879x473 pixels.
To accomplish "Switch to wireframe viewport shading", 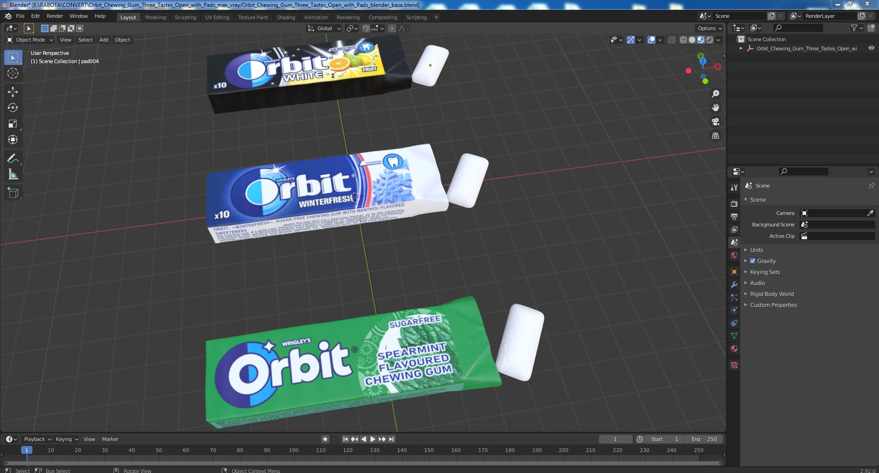I will 683,40.
